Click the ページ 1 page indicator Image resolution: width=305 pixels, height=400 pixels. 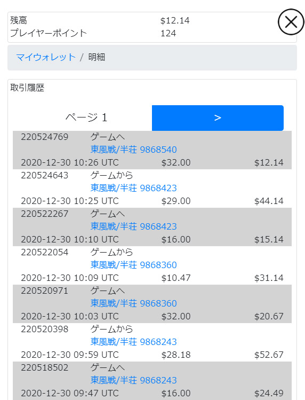click(x=86, y=117)
